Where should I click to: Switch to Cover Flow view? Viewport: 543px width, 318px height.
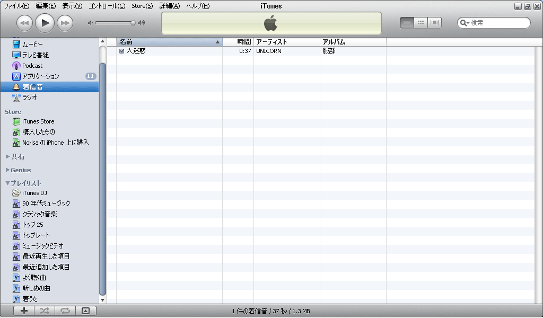click(x=435, y=23)
